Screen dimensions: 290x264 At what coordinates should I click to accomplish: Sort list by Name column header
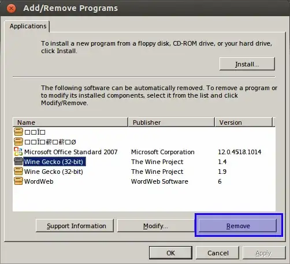70,122
